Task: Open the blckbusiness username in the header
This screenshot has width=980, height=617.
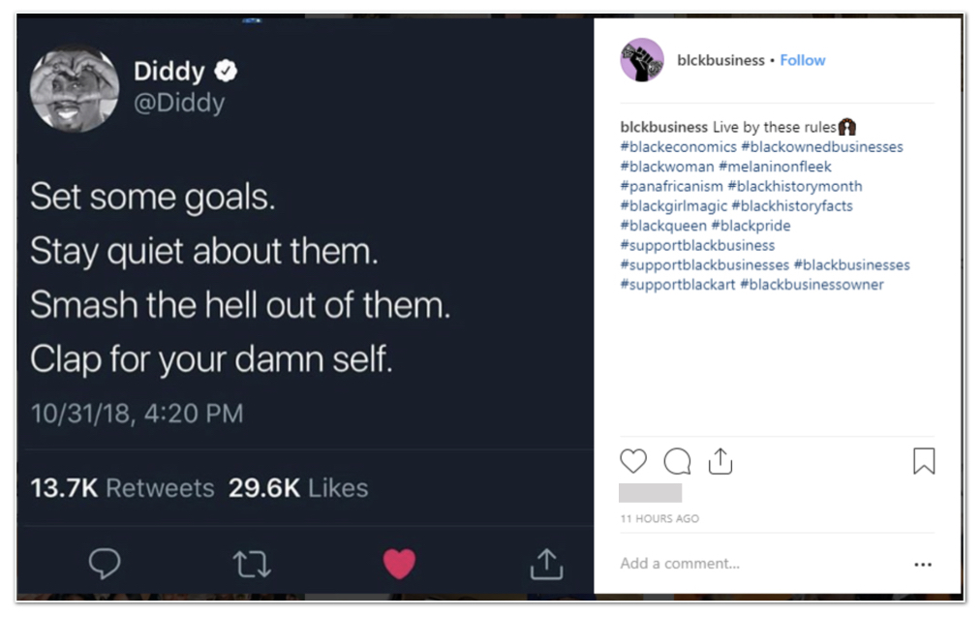Action: pos(720,60)
